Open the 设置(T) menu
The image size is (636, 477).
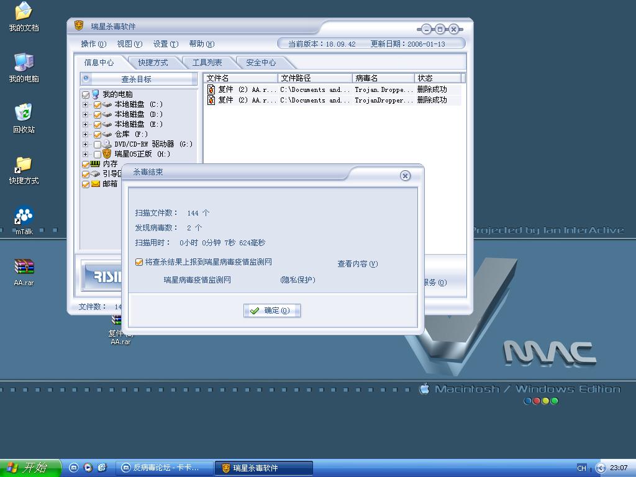click(x=166, y=44)
